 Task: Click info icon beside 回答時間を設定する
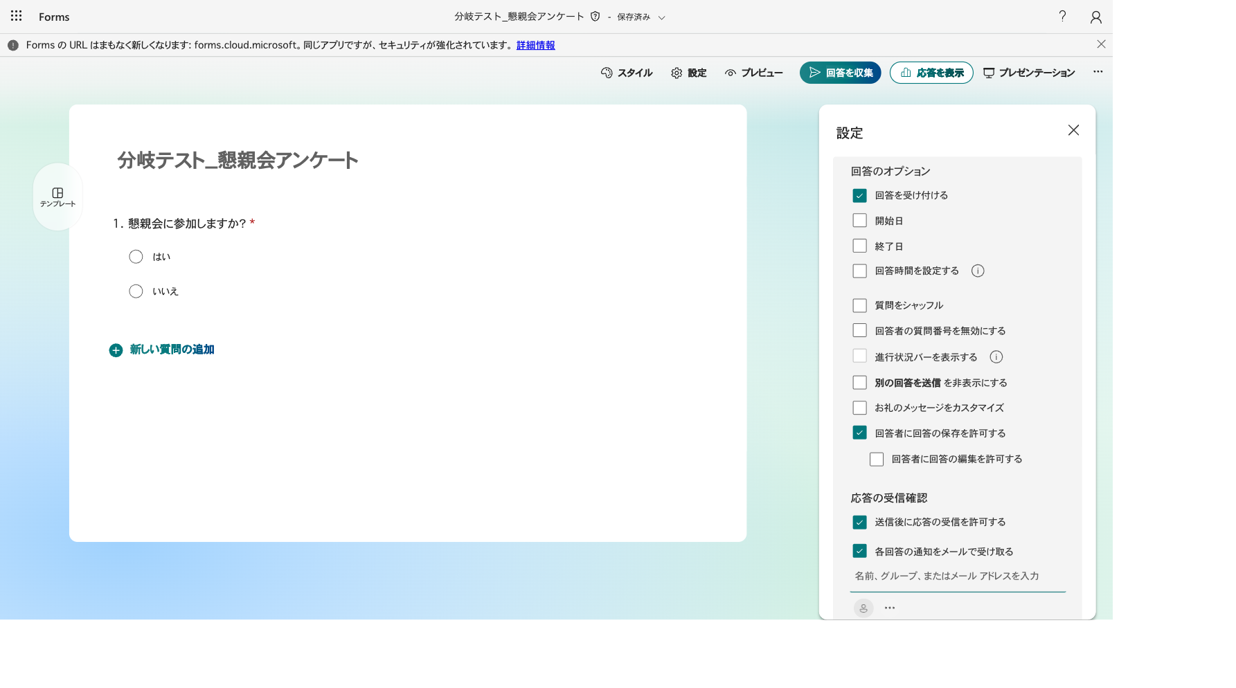[x=978, y=271]
